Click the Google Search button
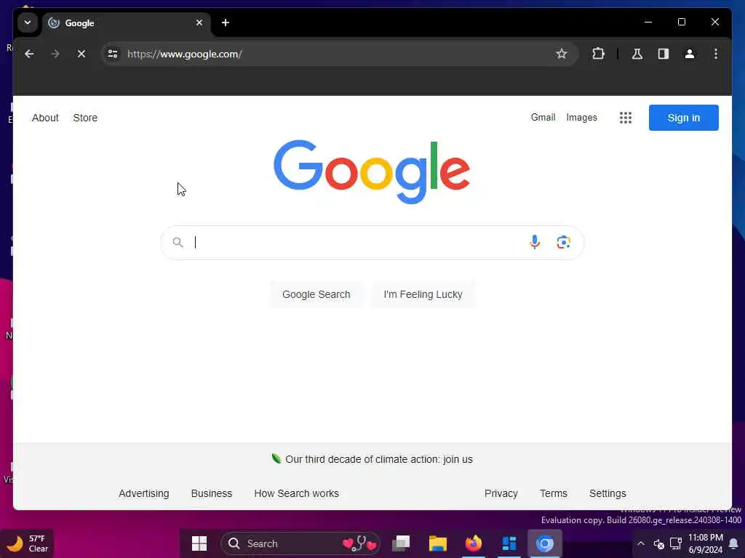Screen dimensions: 745x558 (316, 294)
